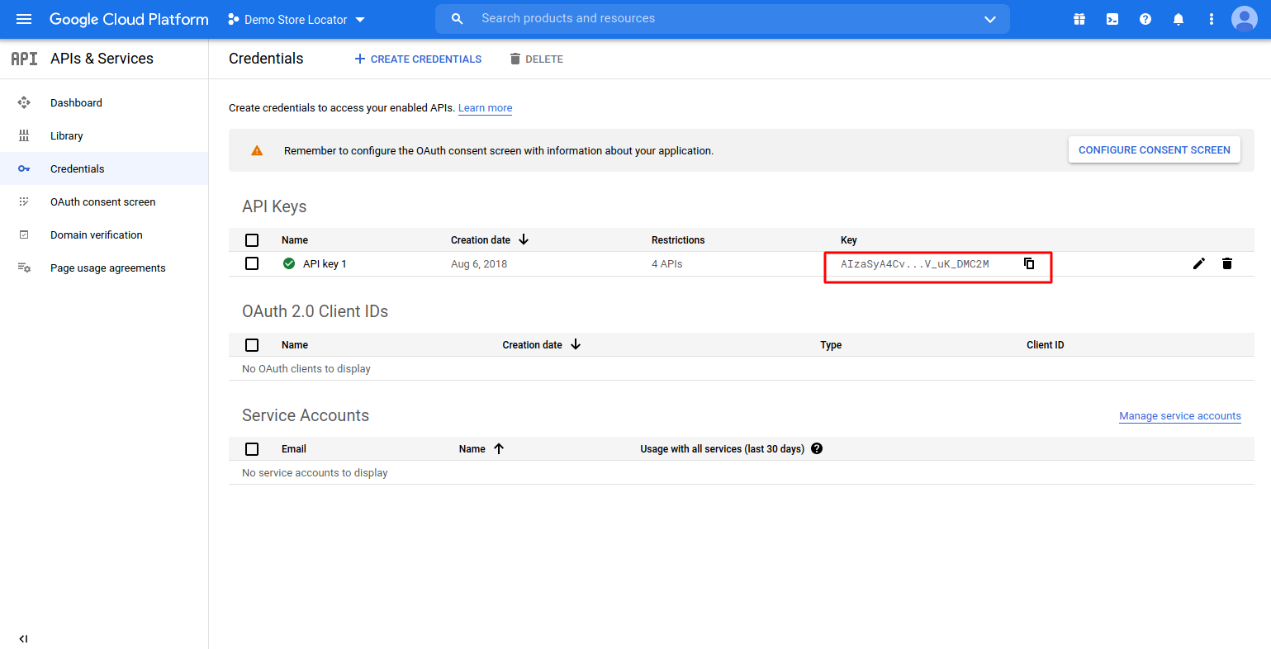Edit API key 1 with pencil icon
1271x649 pixels.
pyautogui.click(x=1199, y=263)
